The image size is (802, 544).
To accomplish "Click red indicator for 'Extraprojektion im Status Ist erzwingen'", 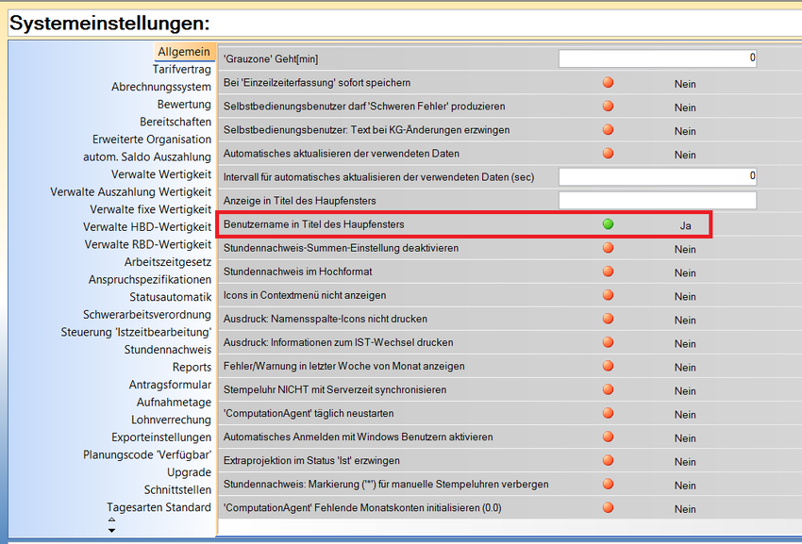I will [x=608, y=460].
